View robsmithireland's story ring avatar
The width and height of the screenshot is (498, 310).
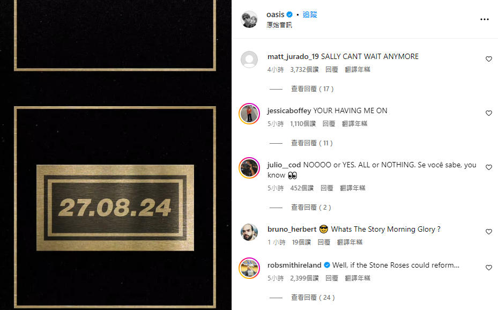coord(249,268)
